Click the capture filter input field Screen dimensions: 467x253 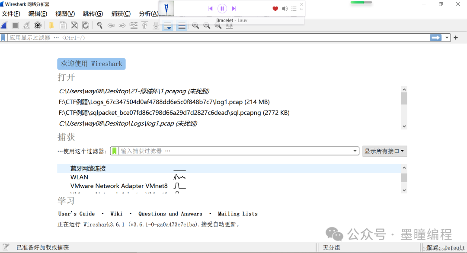(x=235, y=151)
